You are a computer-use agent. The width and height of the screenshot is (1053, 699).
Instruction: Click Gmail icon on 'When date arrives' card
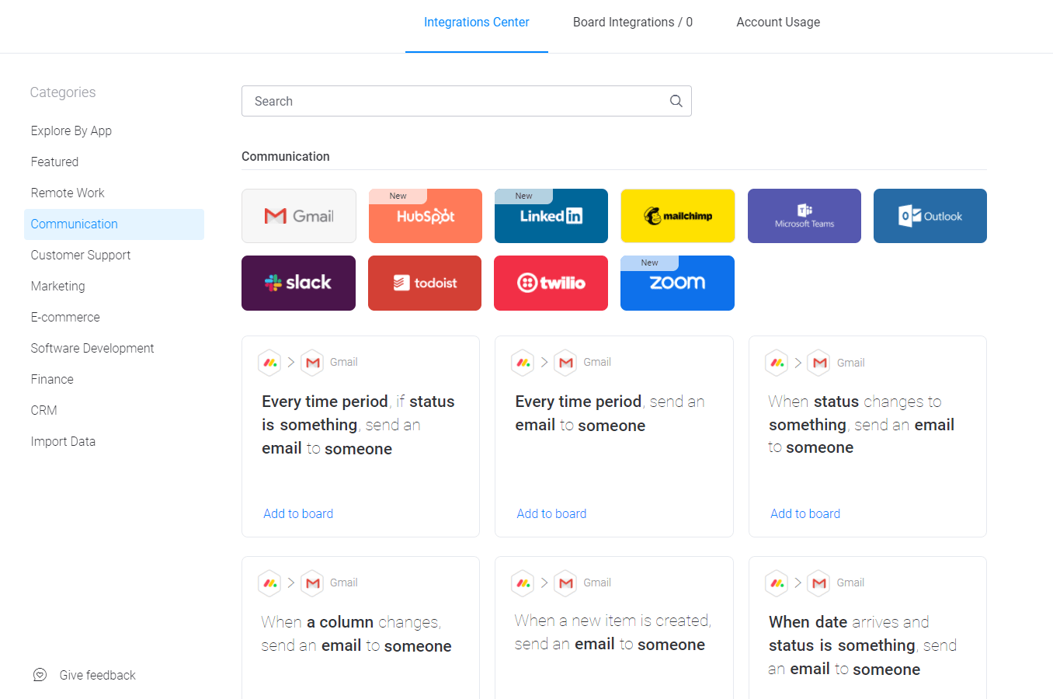(x=819, y=582)
